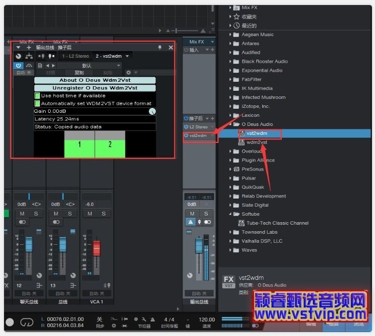This screenshot has width=375, height=336.
Task: Solo the 输出总线 output channel
Action: [x=206, y=214]
